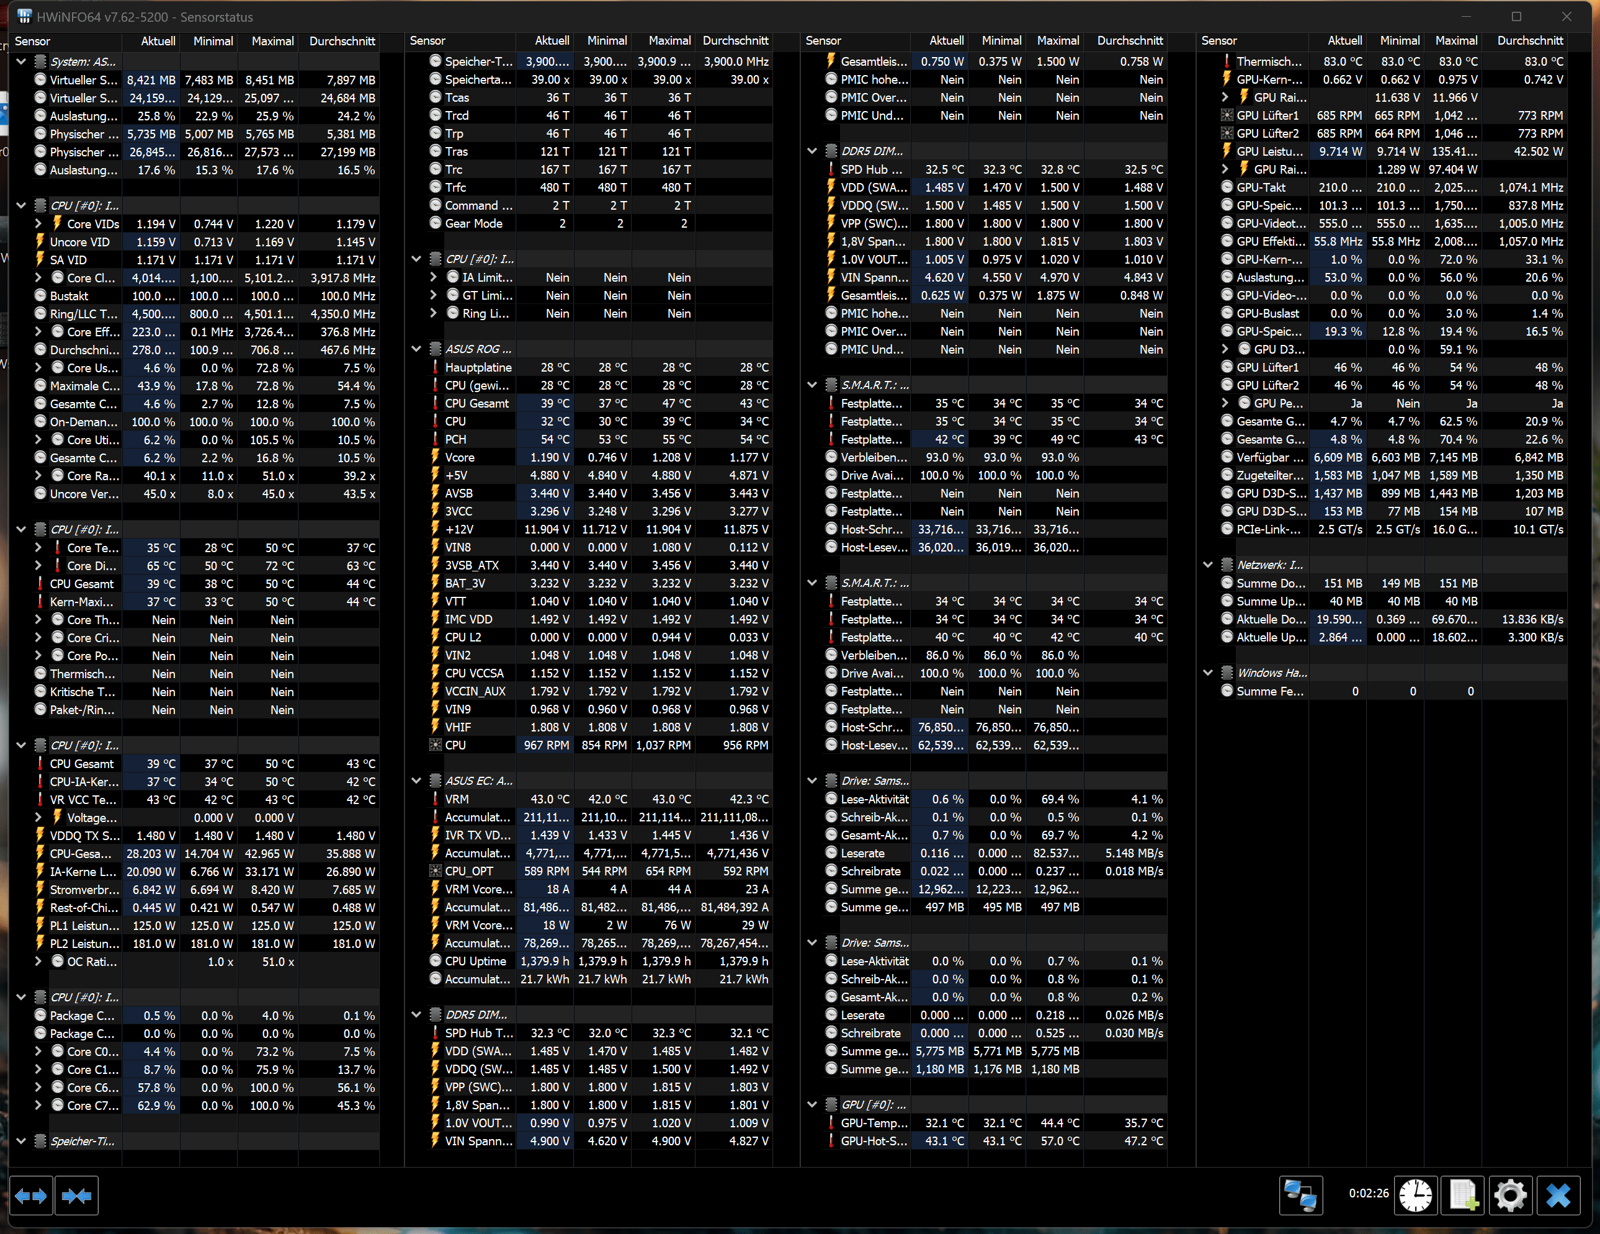Click the thermometer icon beside GPU-Temp
The width and height of the screenshot is (1600, 1234).
[x=831, y=1122]
